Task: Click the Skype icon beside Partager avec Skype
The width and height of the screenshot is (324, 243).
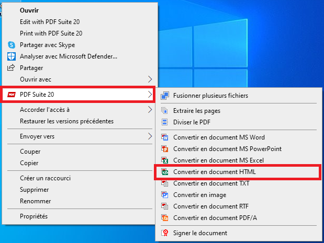Action: click(x=12, y=45)
